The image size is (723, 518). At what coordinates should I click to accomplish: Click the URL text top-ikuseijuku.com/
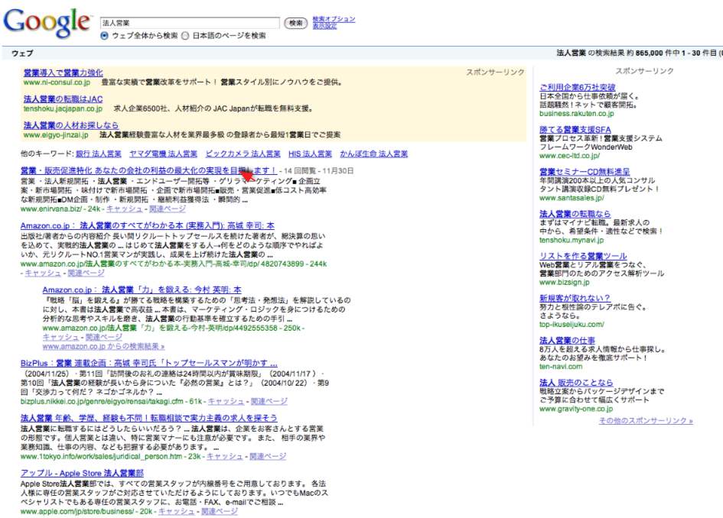point(572,325)
